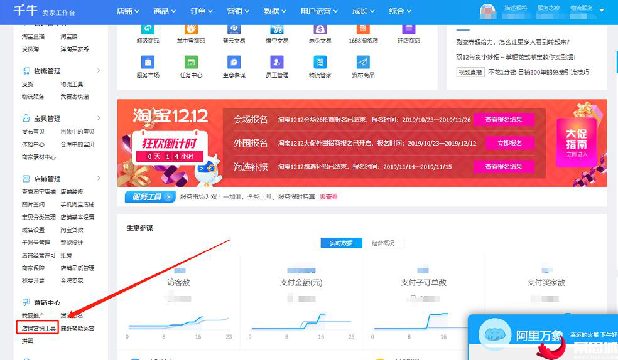Click 立即报名 for 外围报名 row

[509, 143]
